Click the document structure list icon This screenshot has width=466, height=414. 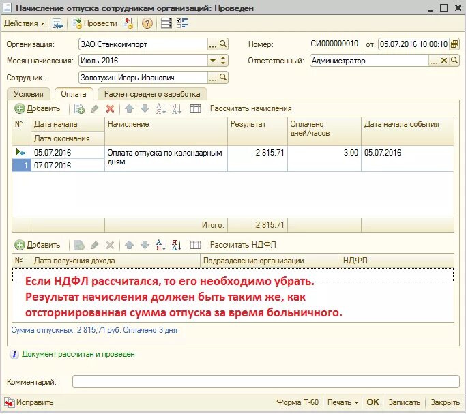point(166,23)
